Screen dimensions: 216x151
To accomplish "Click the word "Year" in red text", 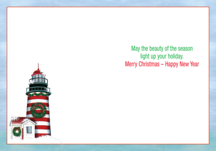I will 194,64.
